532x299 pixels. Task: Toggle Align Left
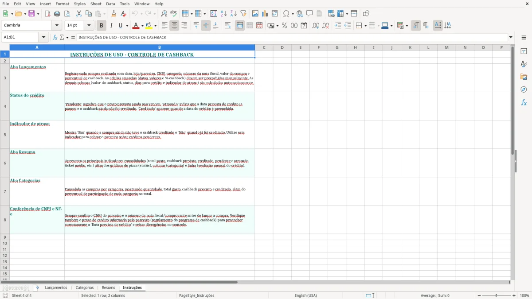point(164,26)
